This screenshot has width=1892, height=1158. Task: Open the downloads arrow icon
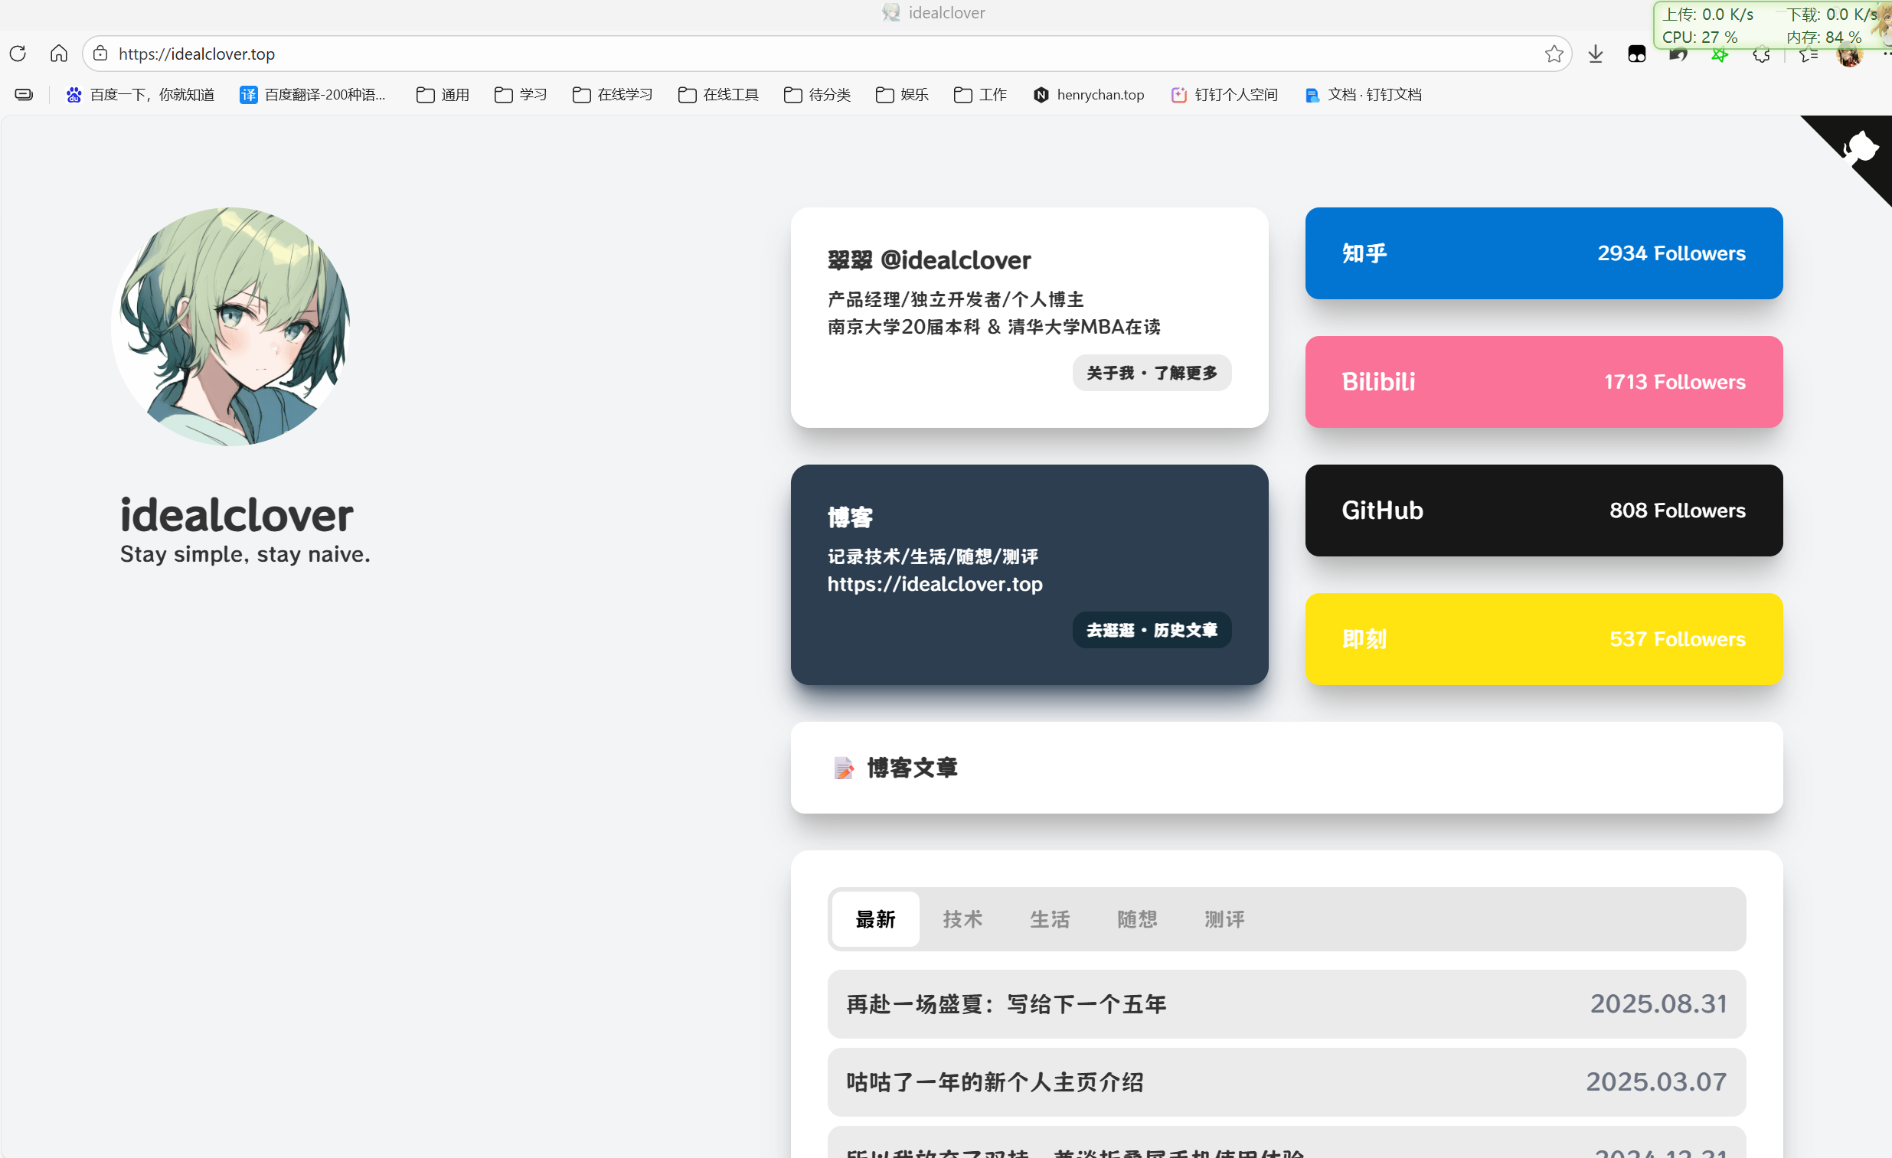pos(1596,54)
